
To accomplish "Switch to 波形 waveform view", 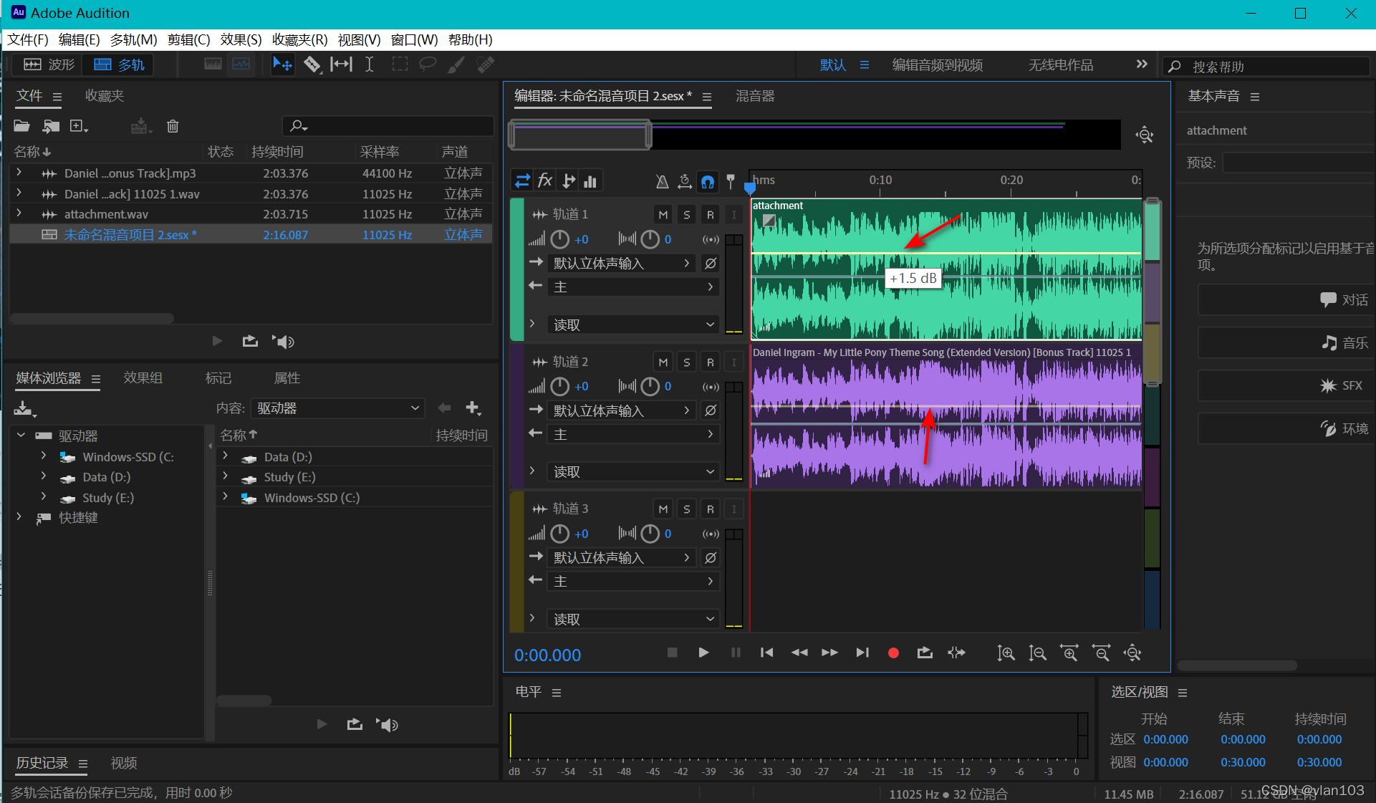I will [x=49, y=64].
